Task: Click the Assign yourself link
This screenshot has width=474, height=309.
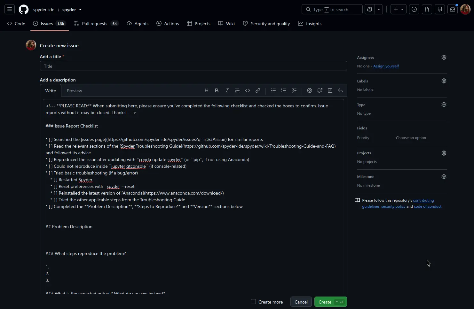Action: tap(386, 66)
